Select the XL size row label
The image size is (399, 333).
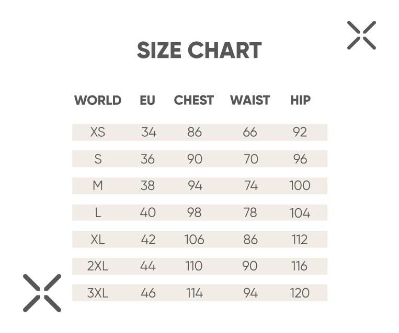pyautogui.click(x=98, y=239)
